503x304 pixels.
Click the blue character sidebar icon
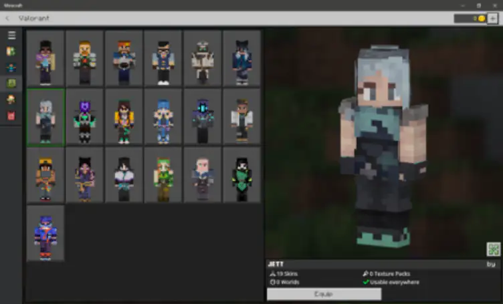pos(11,67)
